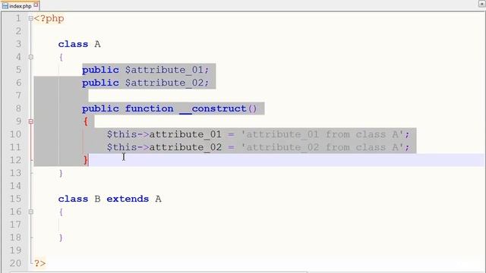
Task: Click the ?> closing PHP tag
Action: pyautogui.click(x=40, y=263)
